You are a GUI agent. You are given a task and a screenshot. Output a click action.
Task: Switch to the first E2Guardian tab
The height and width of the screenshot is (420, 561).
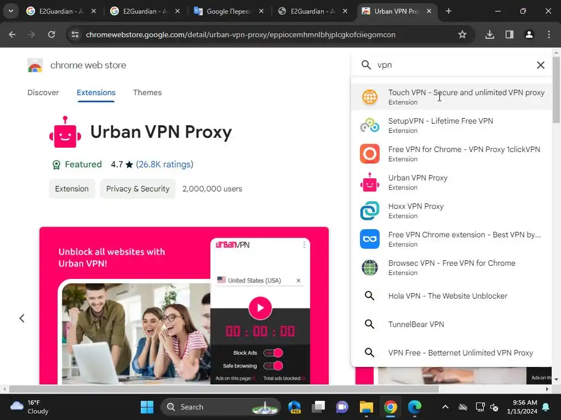(61, 11)
